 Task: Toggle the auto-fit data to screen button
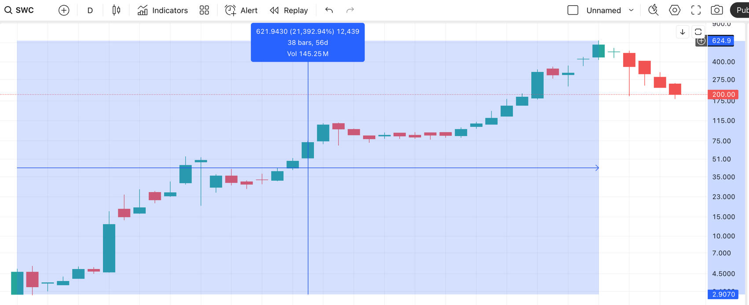[x=698, y=32]
